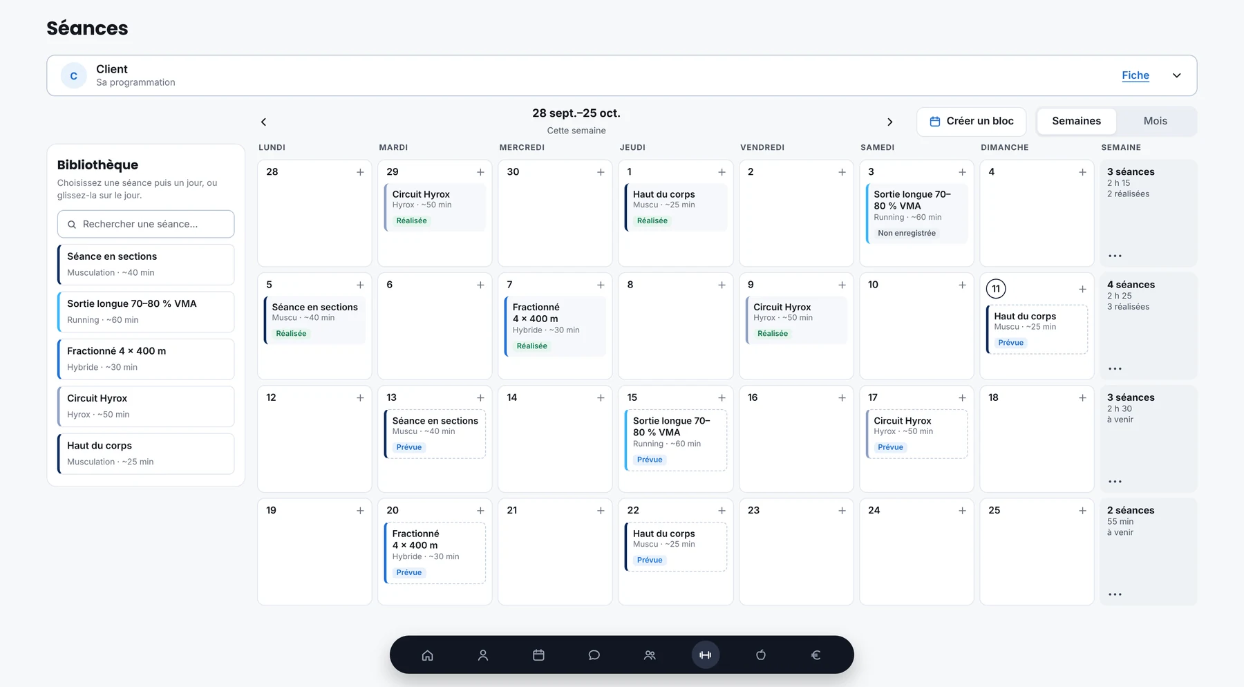This screenshot has width=1244, height=687.
Task: Select library item Séance en sections
Action: pyautogui.click(x=146, y=264)
